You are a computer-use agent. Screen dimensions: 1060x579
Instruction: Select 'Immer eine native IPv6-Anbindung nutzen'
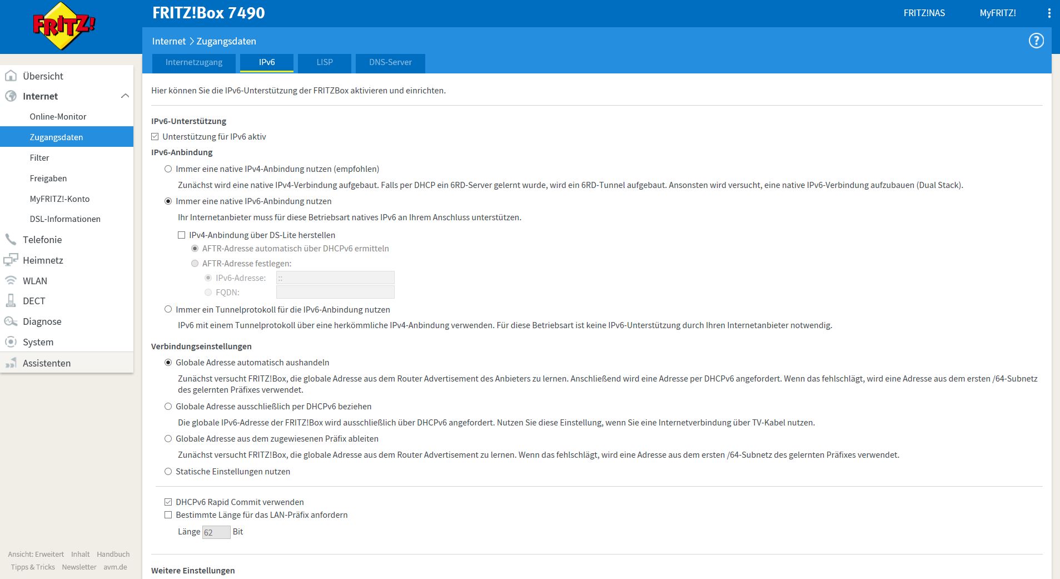tap(168, 201)
